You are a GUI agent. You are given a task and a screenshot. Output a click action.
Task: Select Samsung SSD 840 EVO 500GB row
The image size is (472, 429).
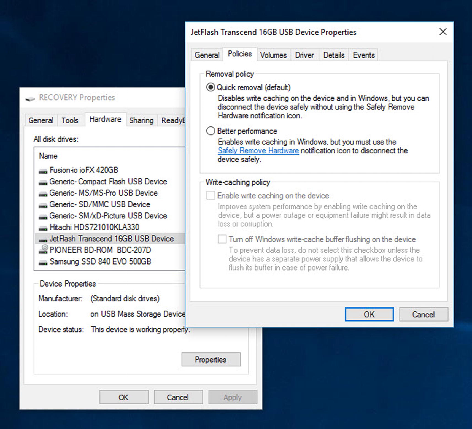[110, 261]
